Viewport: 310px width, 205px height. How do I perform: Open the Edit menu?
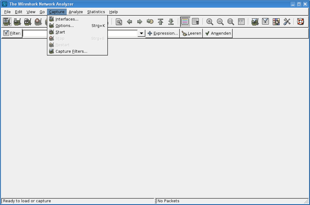point(18,12)
